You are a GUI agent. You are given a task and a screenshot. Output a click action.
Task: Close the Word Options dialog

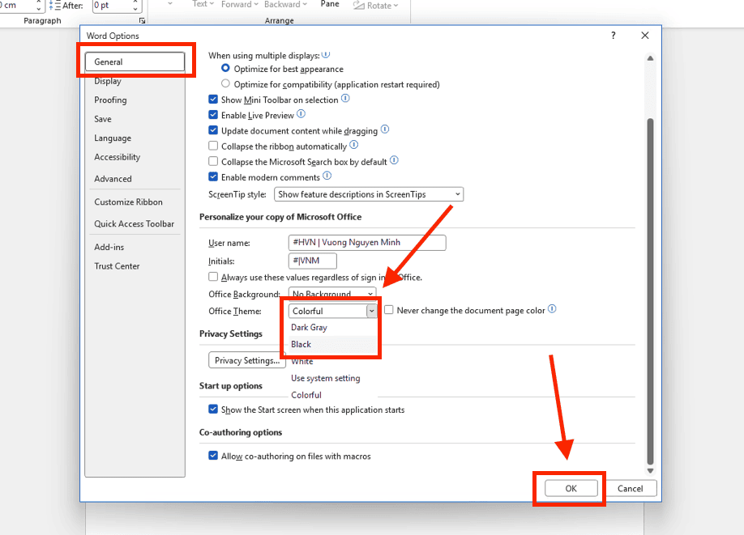[x=645, y=36]
